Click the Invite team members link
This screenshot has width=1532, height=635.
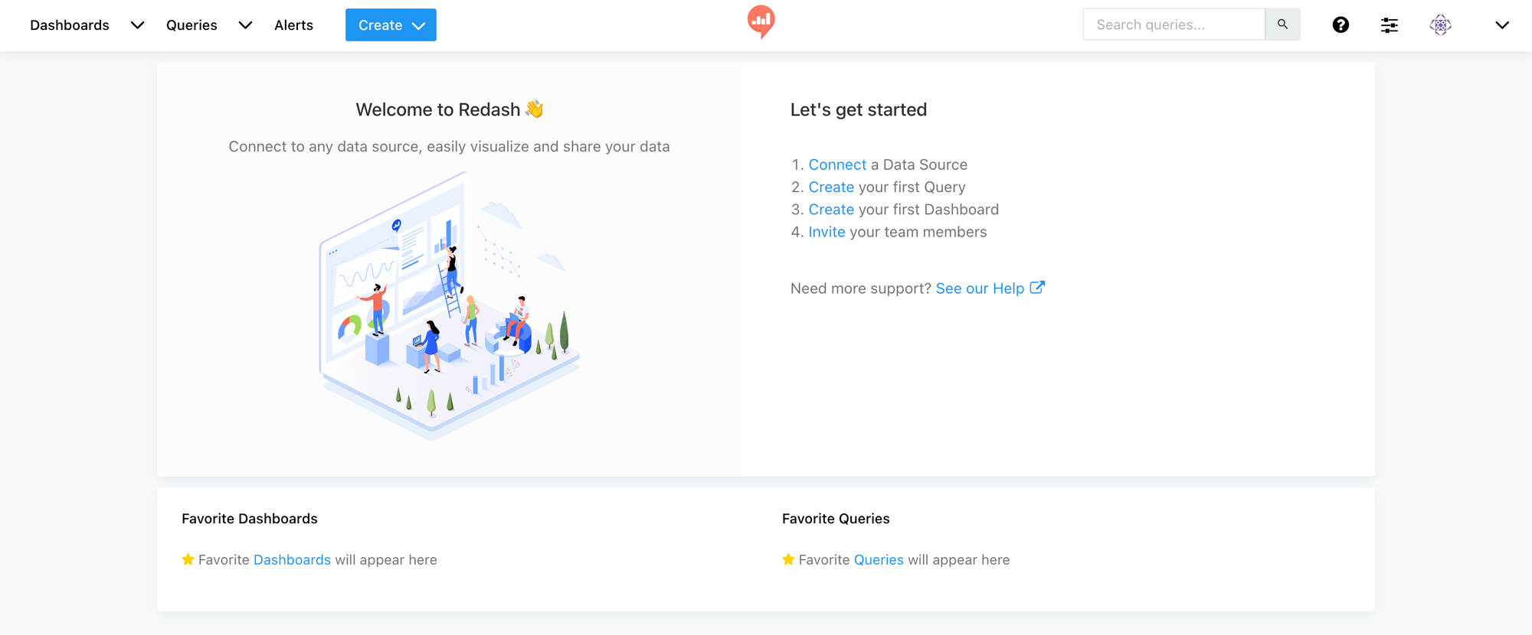click(827, 232)
